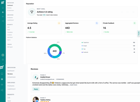Select the star Reputation icon on Dashboard screen rail

(3, 12)
